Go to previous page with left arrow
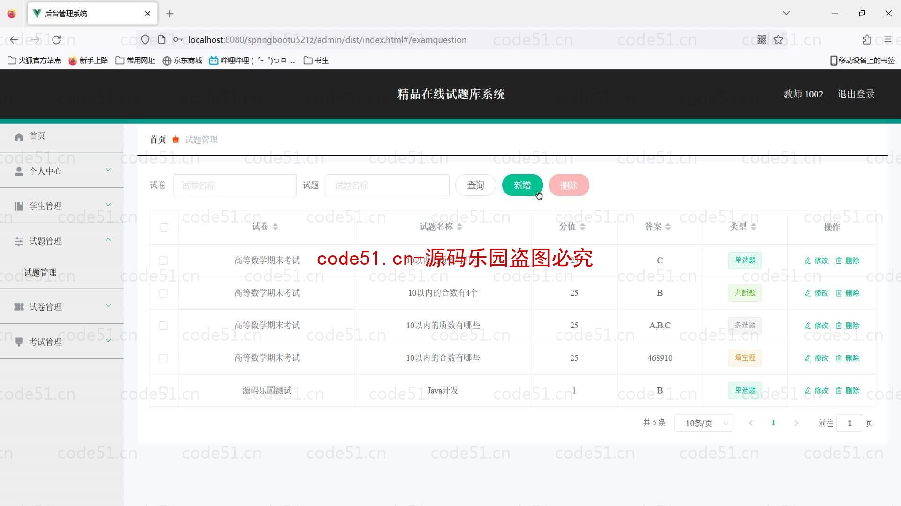This screenshot has height=506, width=901. coord(751,424)
